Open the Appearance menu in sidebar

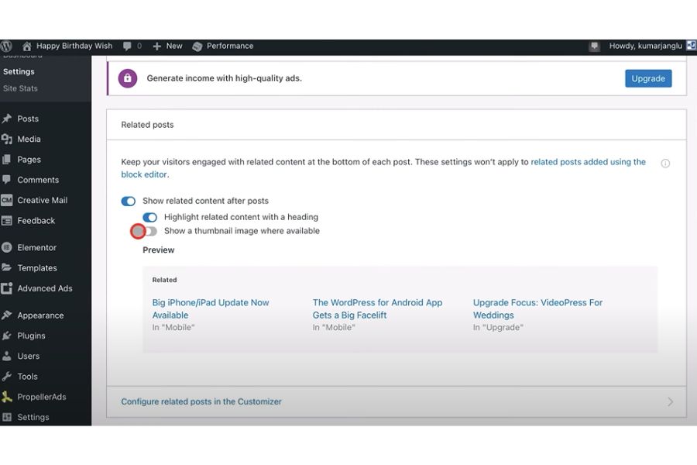[x=40, y=315]
